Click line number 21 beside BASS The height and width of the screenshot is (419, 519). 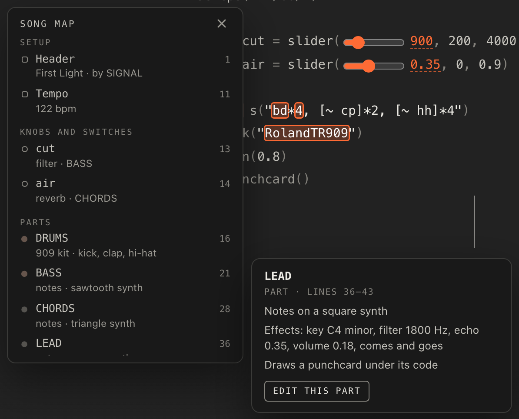click(x=225, y=273)
